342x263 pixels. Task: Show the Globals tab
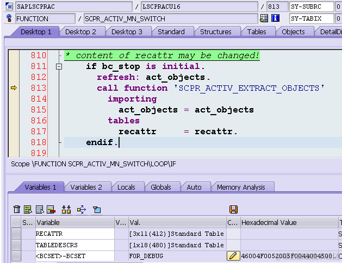tap(161, 187)
